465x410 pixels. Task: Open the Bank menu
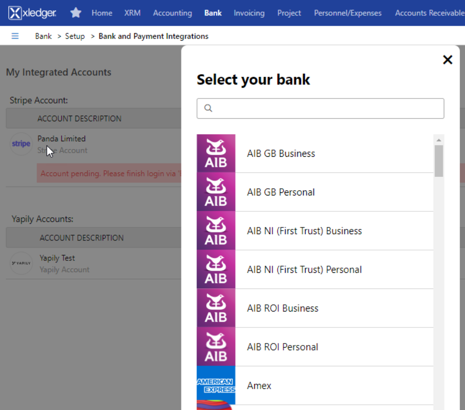212,13
